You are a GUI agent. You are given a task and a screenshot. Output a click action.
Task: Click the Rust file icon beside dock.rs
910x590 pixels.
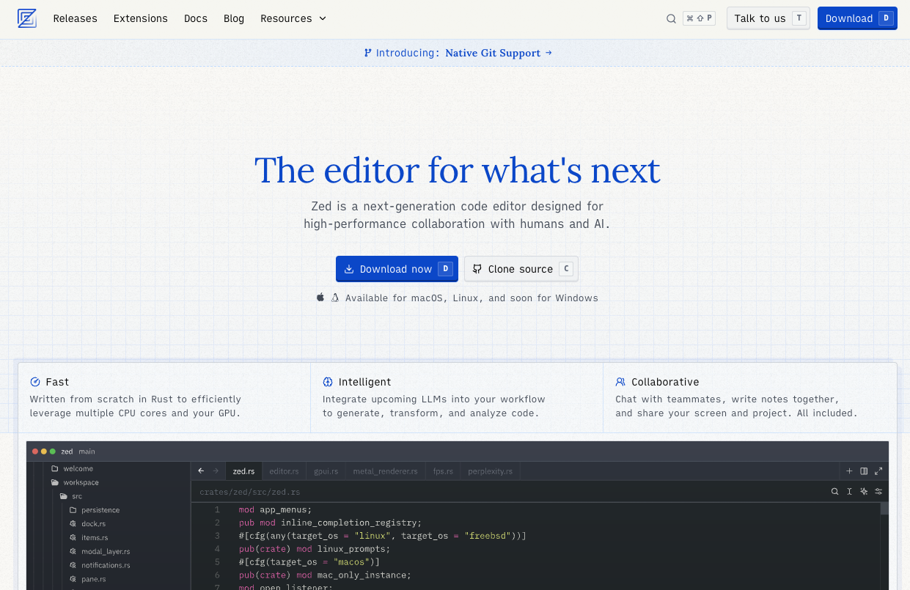pyautogui.click(x=73, y=524)
